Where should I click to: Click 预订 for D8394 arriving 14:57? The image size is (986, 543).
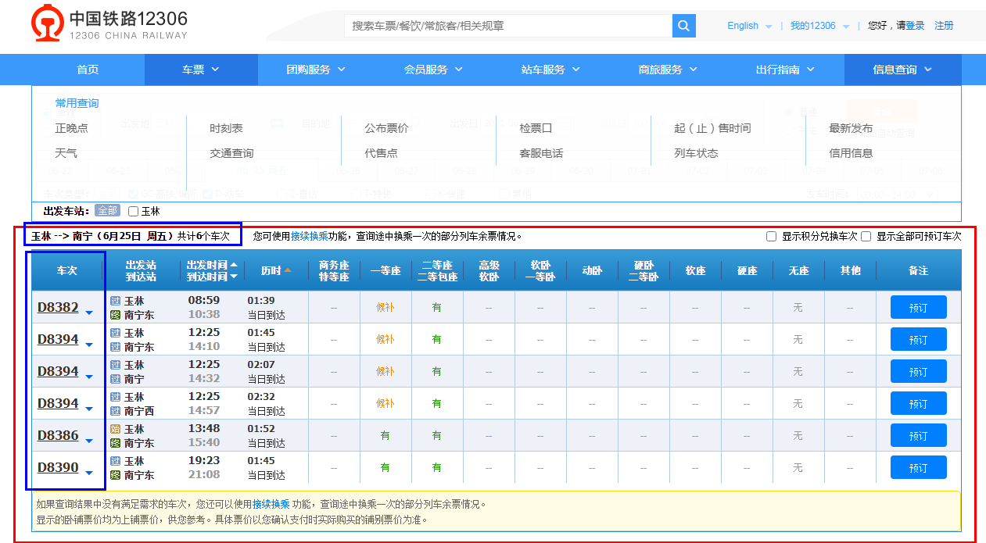point(918,403)
